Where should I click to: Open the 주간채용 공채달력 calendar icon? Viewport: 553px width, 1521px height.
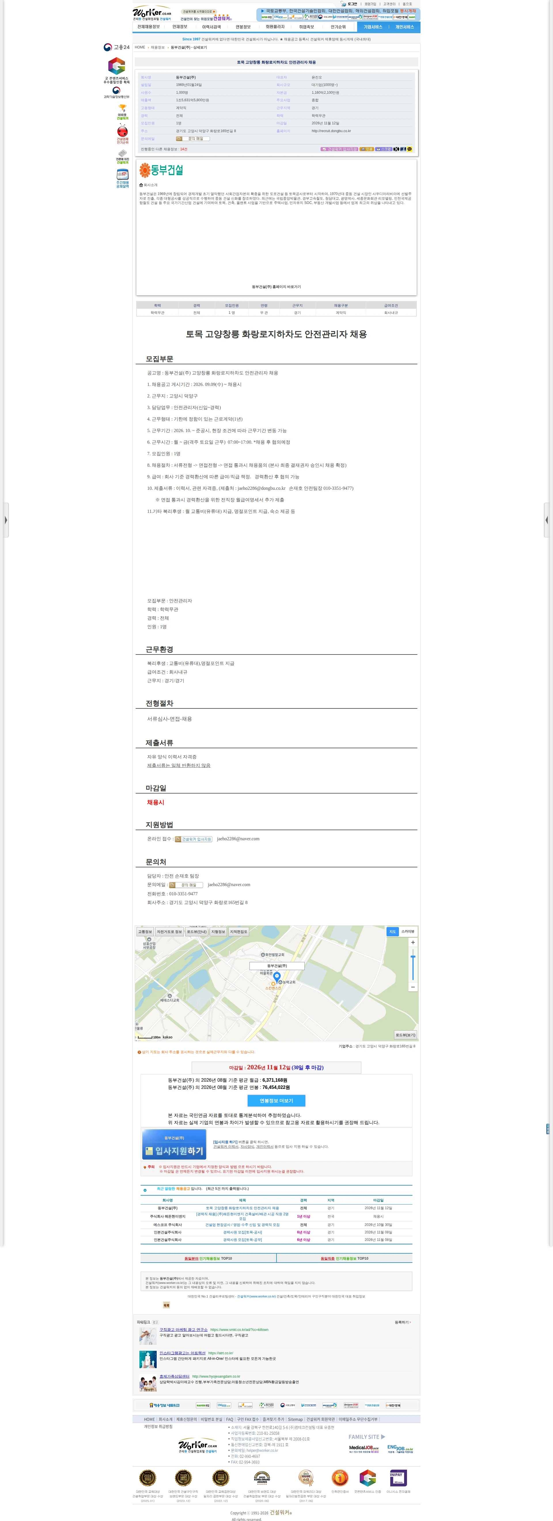tap(122, 178)
